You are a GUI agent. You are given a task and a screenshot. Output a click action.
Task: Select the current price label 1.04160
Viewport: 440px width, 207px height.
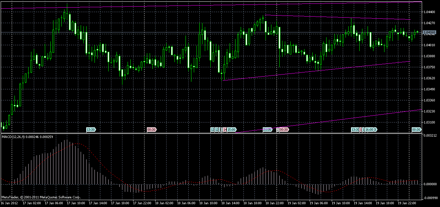(429, 32)
